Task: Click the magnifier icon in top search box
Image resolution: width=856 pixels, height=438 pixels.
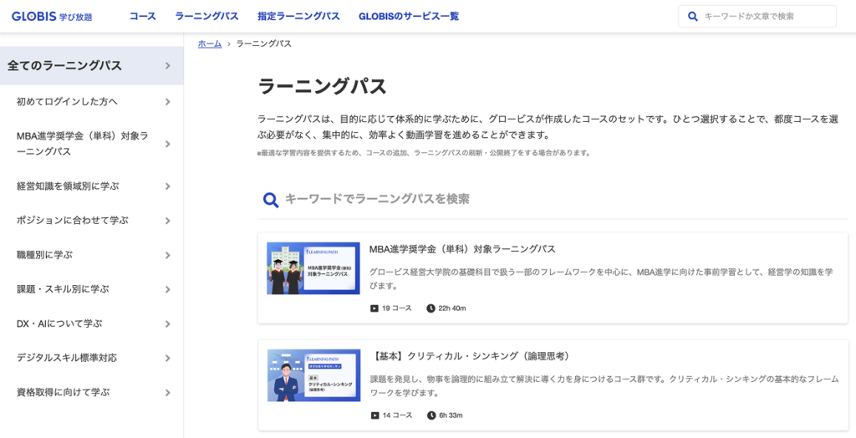Action: (x=692, y=17)
